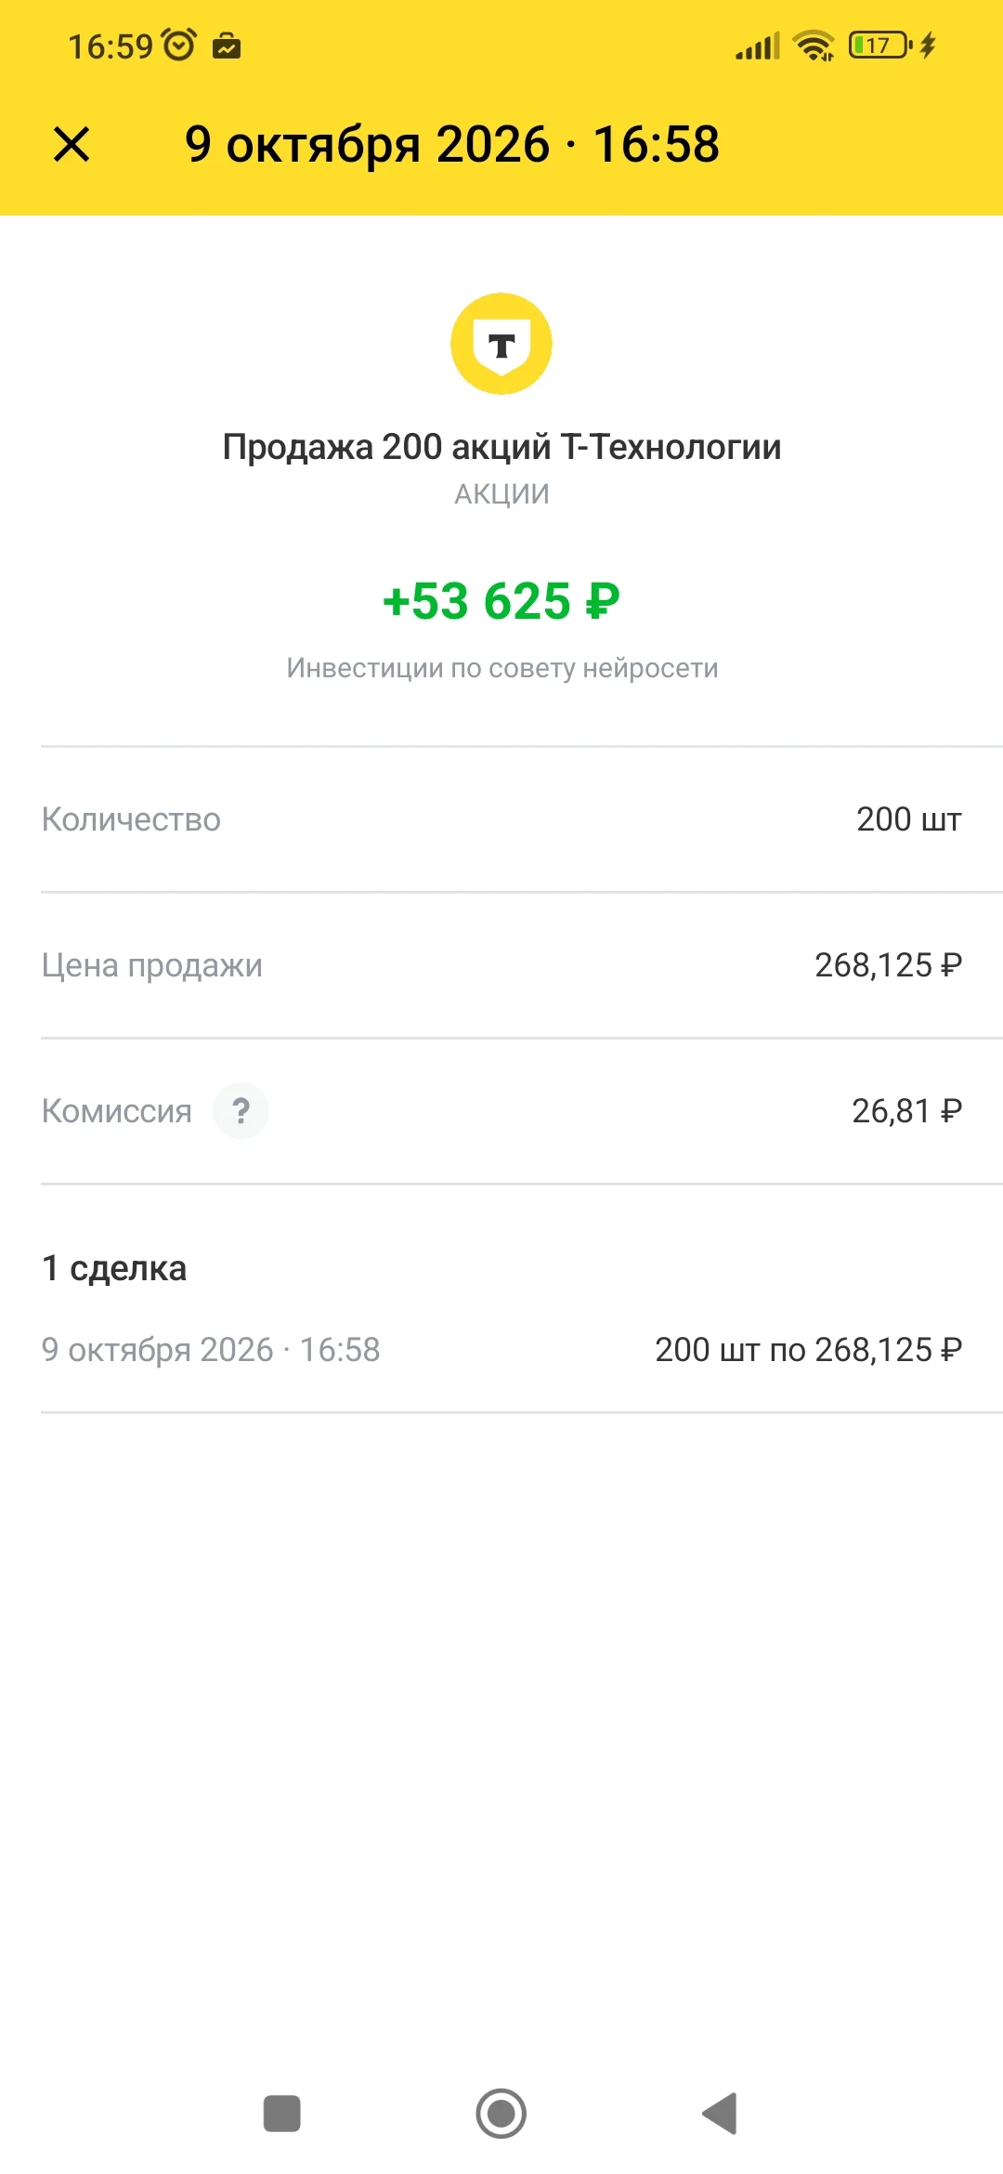Tap the alarm clock status icon
Screen dimensions: 1003x2174
coord(179,45)
